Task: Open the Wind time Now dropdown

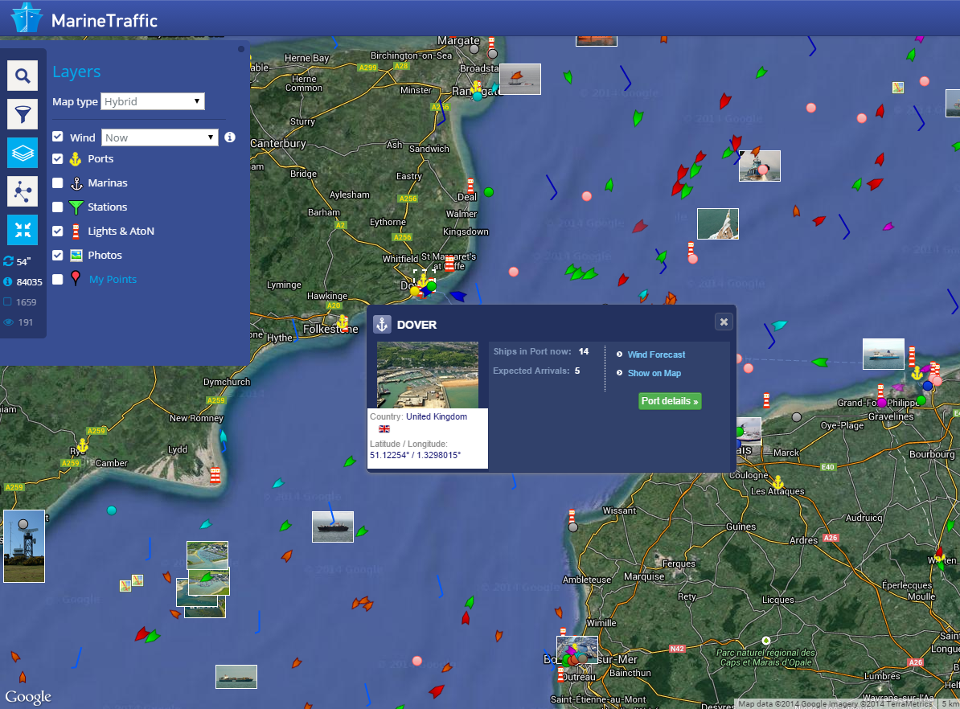Action: coord(159,137)
